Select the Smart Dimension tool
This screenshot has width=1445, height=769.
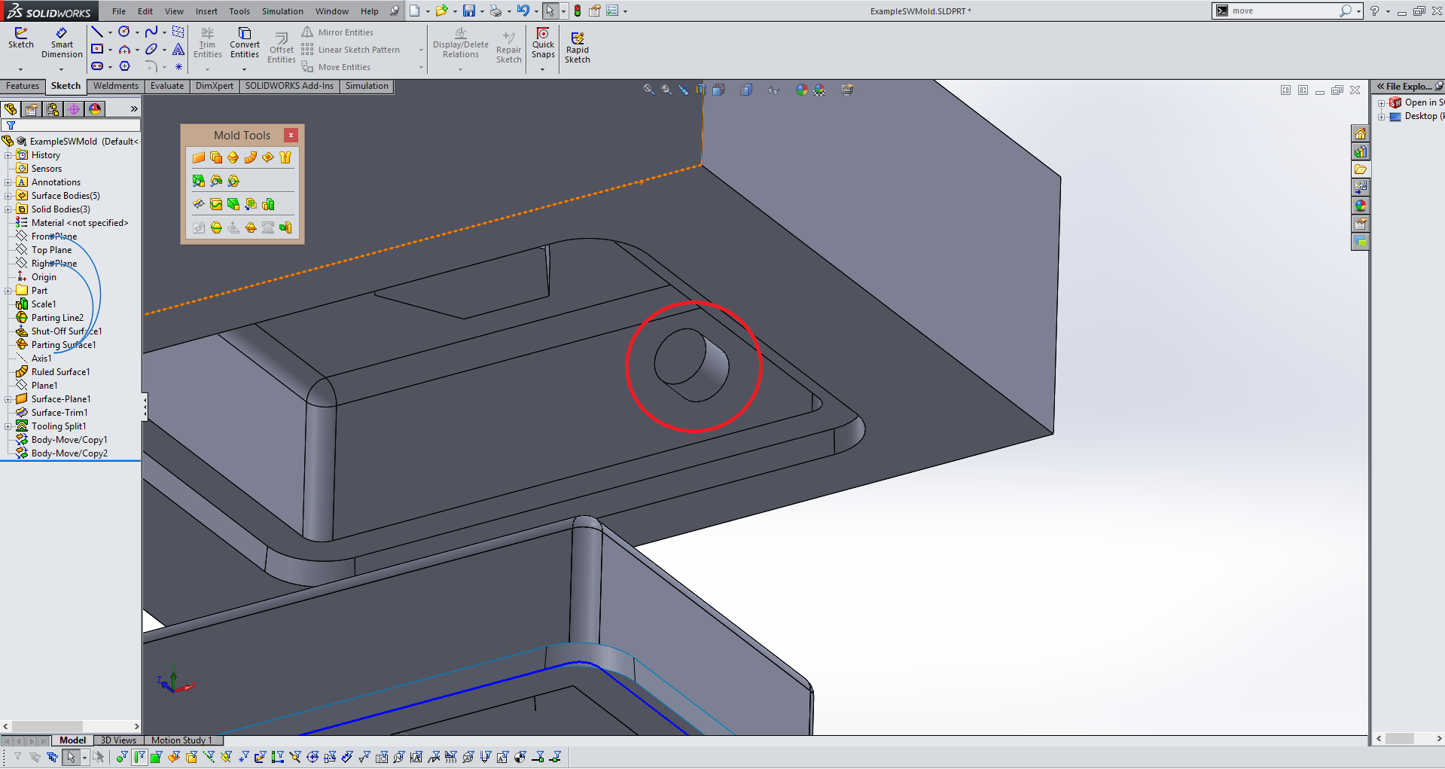point(62,43)
